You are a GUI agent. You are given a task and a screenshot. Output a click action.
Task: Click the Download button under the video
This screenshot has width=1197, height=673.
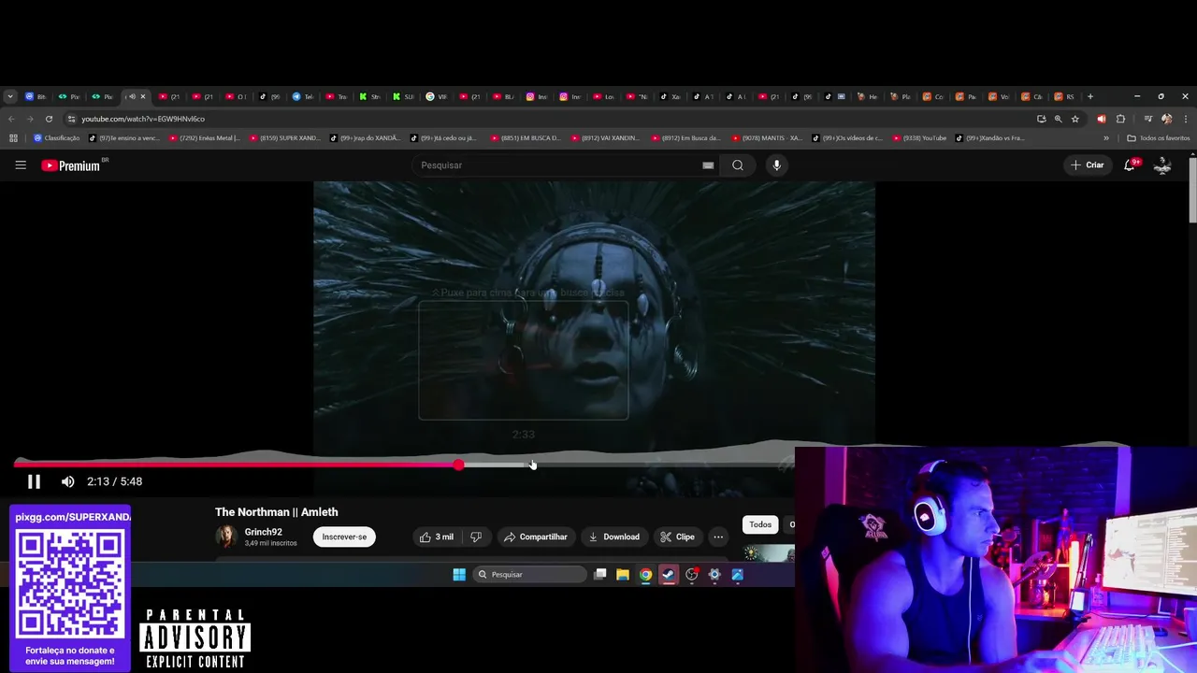coord(613,537)
